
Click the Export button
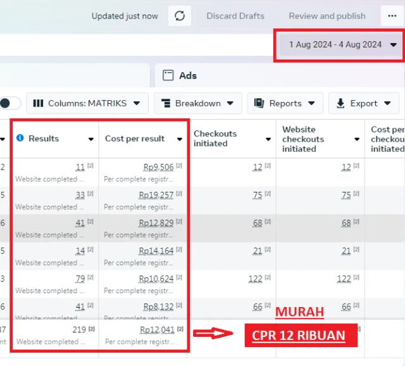364,103
